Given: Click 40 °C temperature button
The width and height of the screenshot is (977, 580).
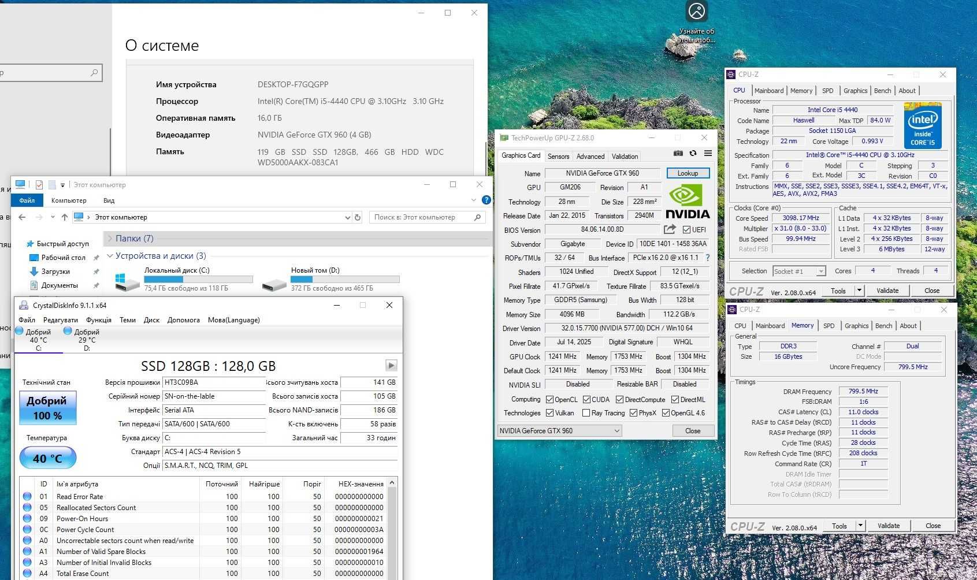Looking at the screenshot, I should [47, 458].
